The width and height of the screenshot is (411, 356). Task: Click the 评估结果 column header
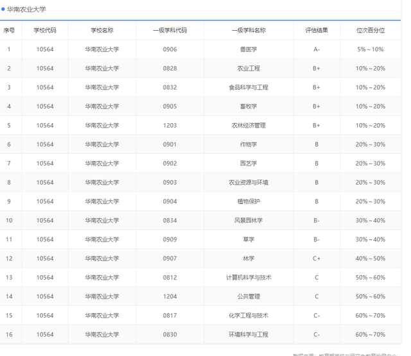pos(317,30)
